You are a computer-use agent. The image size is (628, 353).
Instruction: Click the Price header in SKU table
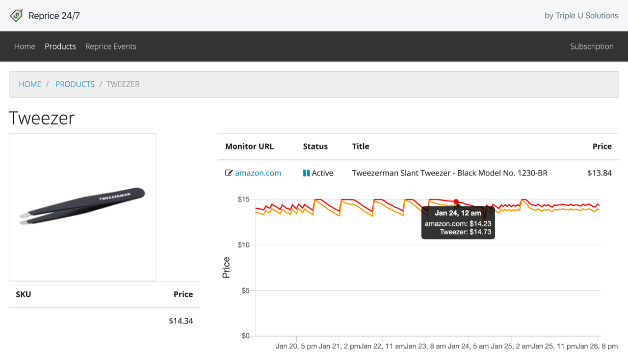[x=183, y=294]
